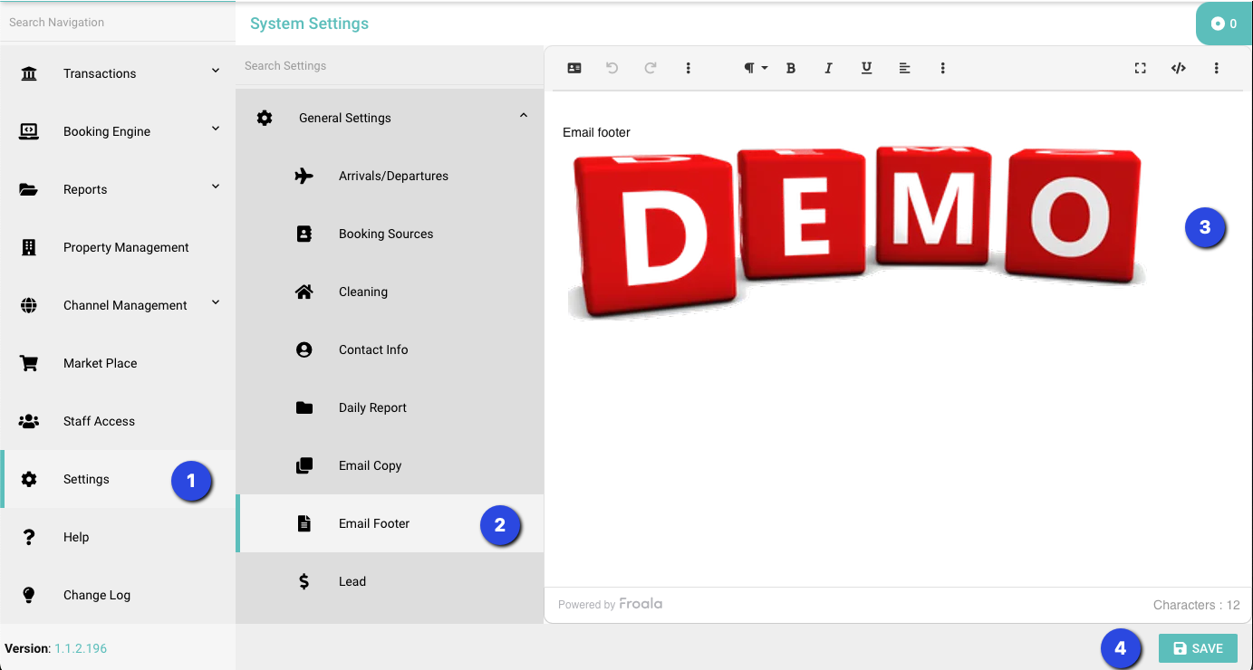Open the code view icon
Screen dimensions: 1253x670
point(1179,68)
